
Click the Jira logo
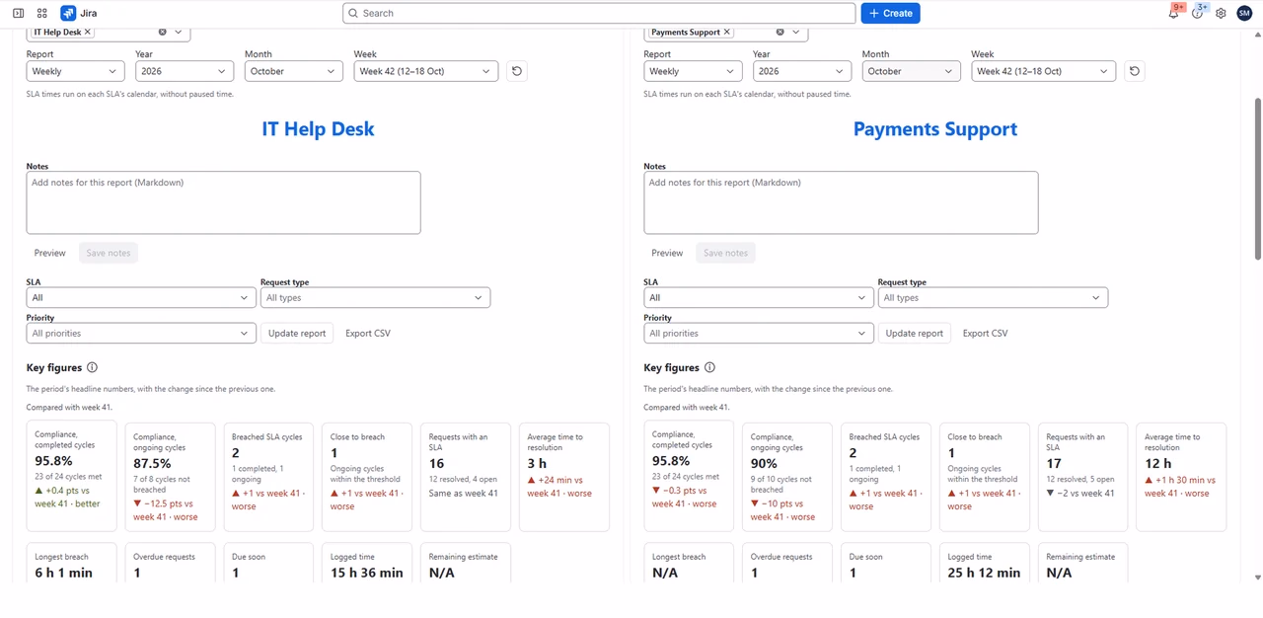coord(79,13)
